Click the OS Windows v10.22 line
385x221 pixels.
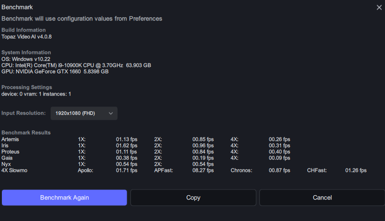(x=26, y=59)
